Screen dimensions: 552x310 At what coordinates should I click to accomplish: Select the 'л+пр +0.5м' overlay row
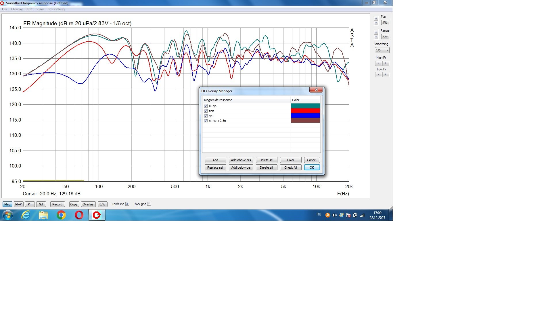(x=217, y=121)
